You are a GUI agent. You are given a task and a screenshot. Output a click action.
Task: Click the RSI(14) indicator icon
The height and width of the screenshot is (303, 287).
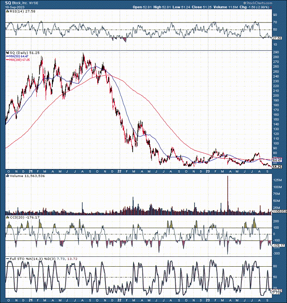click(x=8, y=11)
